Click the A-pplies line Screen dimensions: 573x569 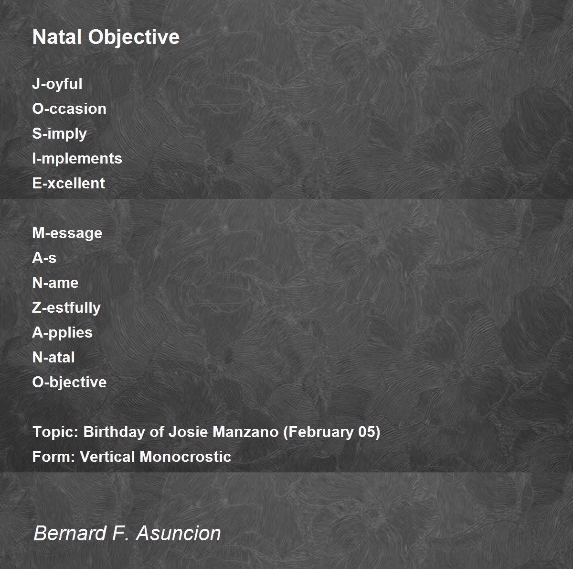(63, 333)
